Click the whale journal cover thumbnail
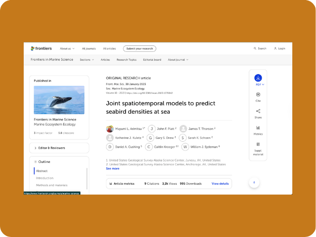Viewport: 316px width, 237px height. click(59, 100)
